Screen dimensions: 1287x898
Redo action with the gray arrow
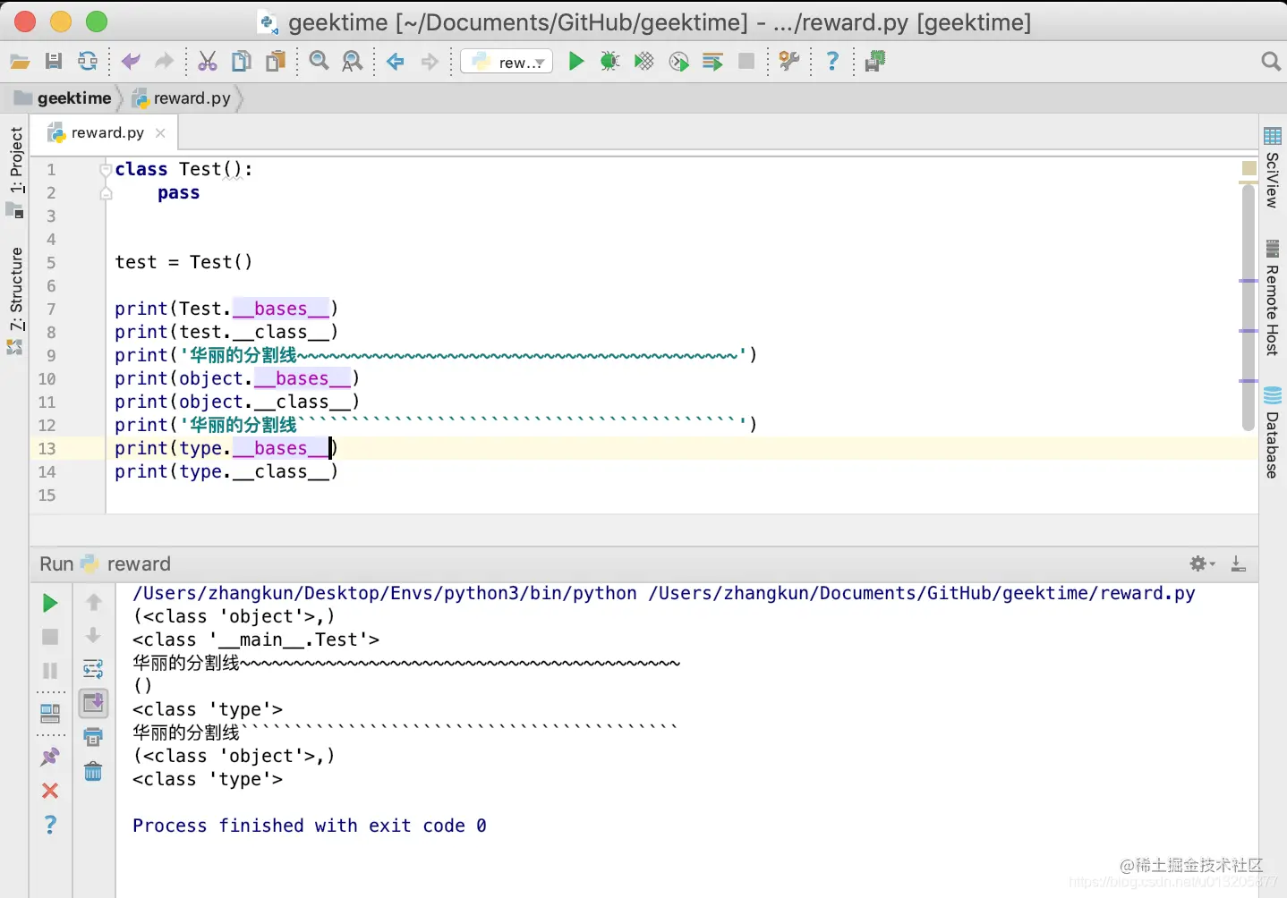164,62
